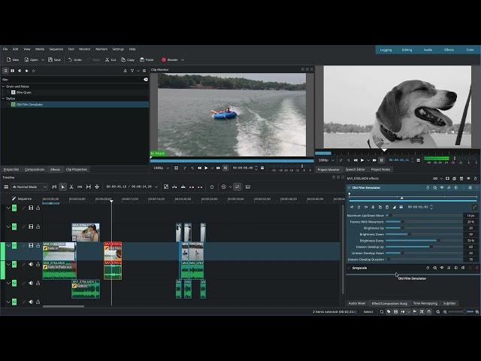Show the main effects list view icon

5,71
